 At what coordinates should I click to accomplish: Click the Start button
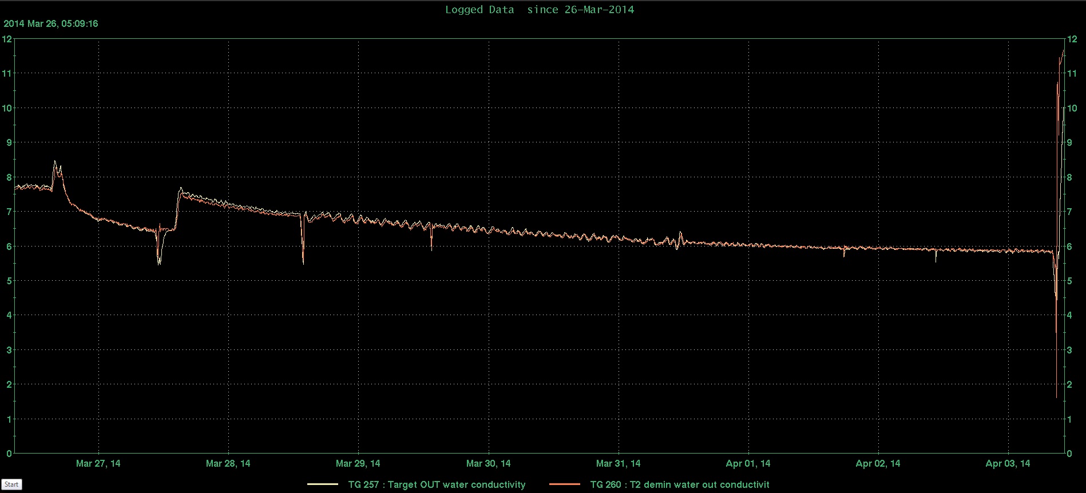[11, 484]
